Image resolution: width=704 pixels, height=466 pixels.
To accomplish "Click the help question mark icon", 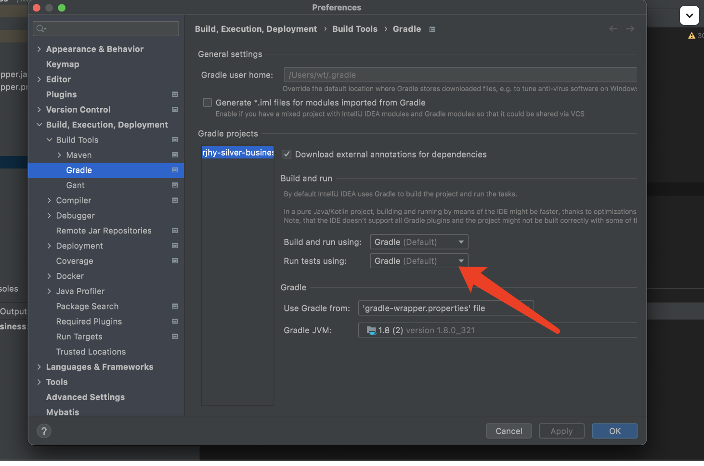I will [x=44, y=431].
